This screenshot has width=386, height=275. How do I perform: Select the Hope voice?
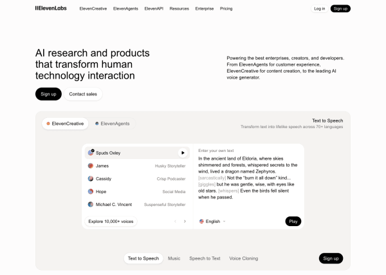tap(137, 191)
